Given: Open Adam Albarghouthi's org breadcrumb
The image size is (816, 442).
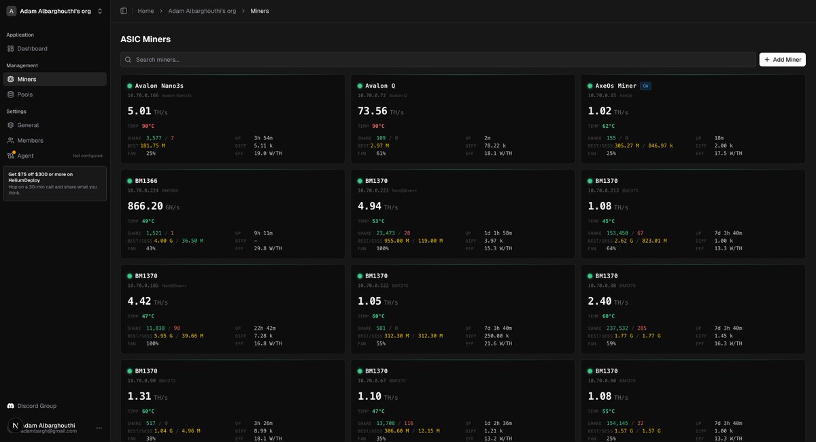Looking at the screenshot, I should 202,11.
